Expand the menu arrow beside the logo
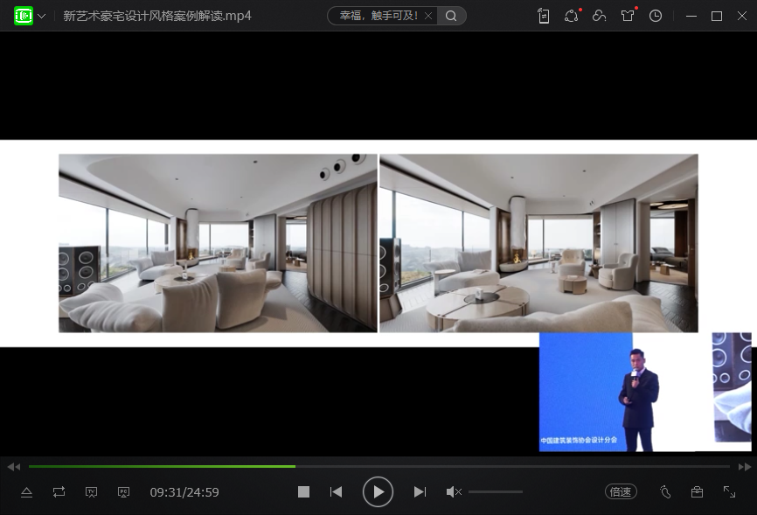 pyautogui.click(x=42, y=16)
